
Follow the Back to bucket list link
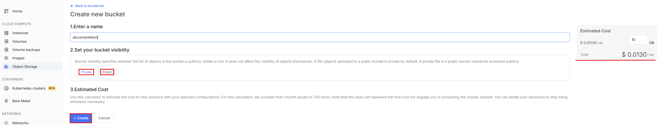(x=89, y=6)
